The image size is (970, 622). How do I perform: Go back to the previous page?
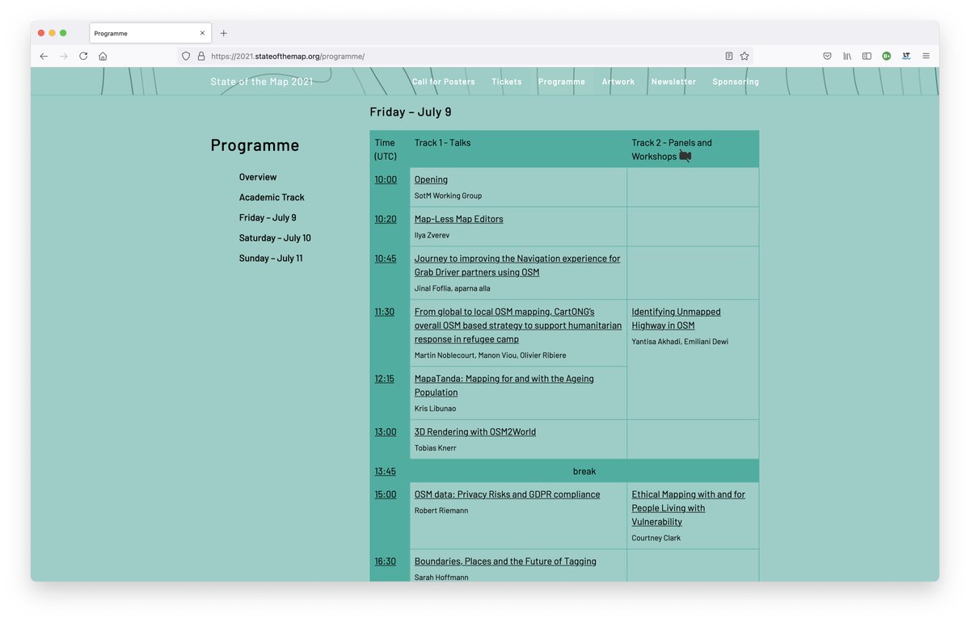44,56
